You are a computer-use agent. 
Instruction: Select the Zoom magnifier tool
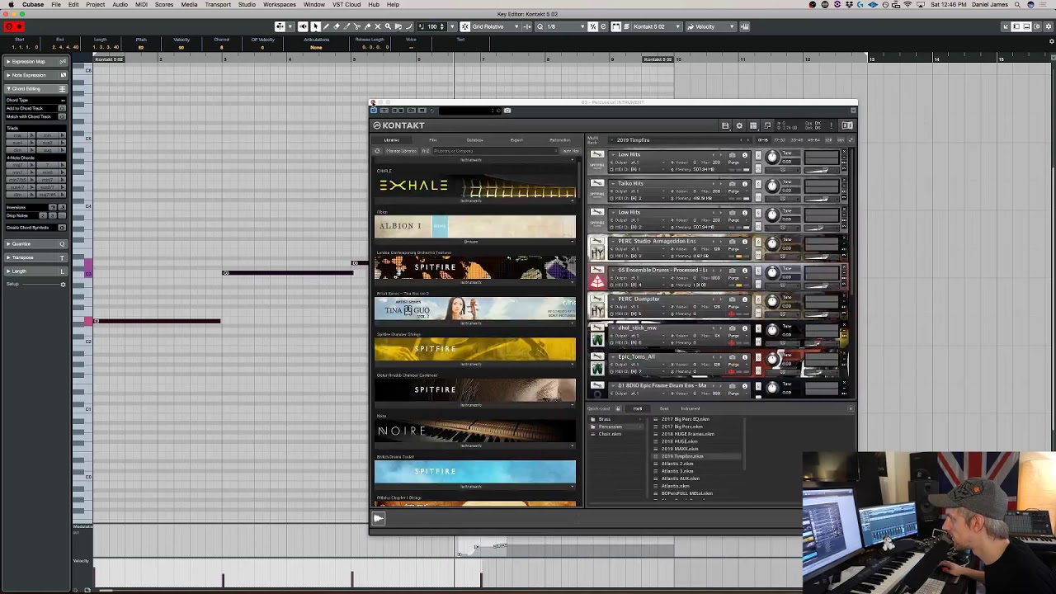(x=388, y=26)
